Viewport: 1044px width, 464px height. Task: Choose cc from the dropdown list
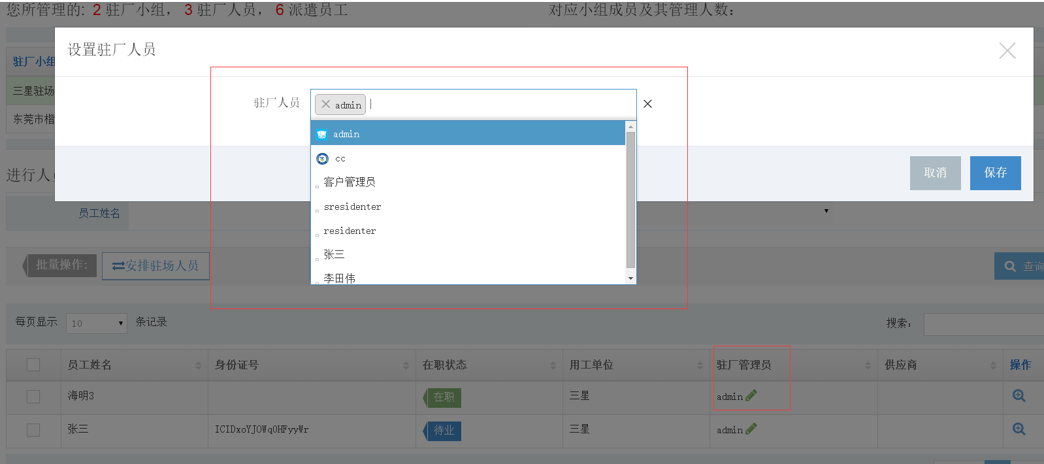(468, 158)
